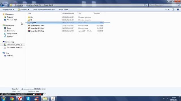181x101 pixels.
Task: Open Избранное in the navigation pane
Action: [9, 14]
